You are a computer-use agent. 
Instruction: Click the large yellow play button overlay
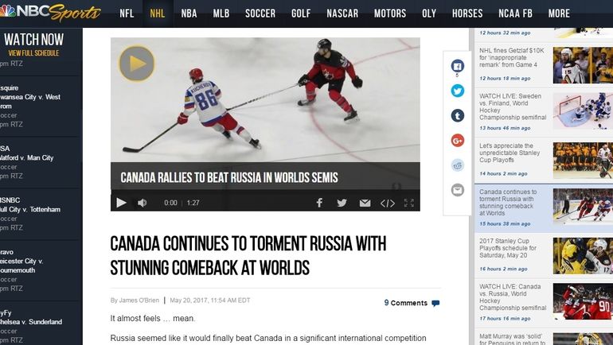tap(136, 64)
